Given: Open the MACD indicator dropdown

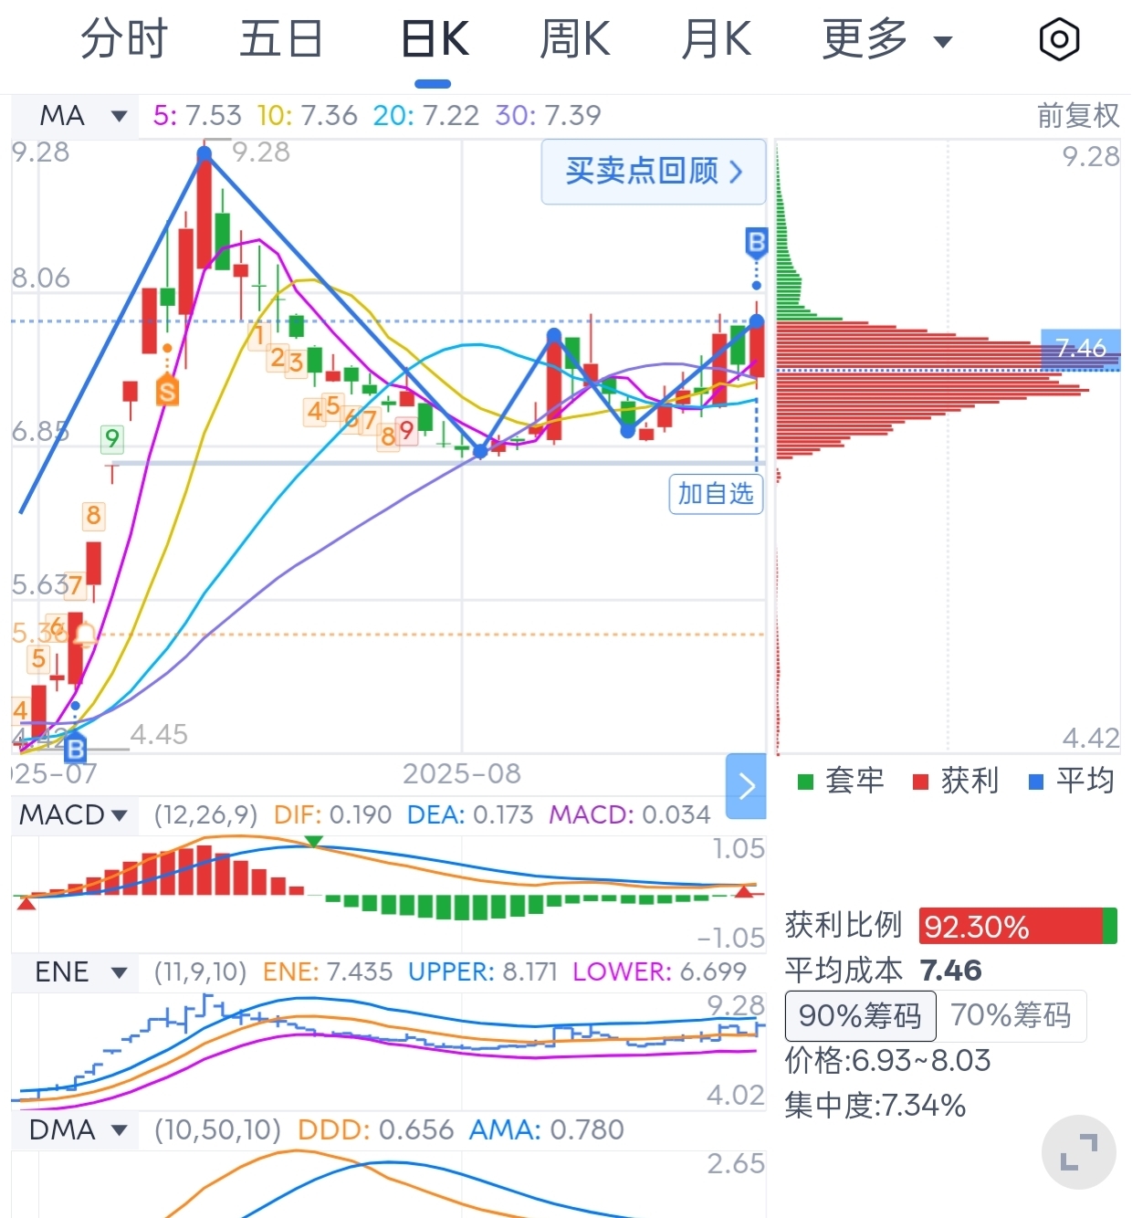Looking at the screenshot, I should tap(73, 814).
